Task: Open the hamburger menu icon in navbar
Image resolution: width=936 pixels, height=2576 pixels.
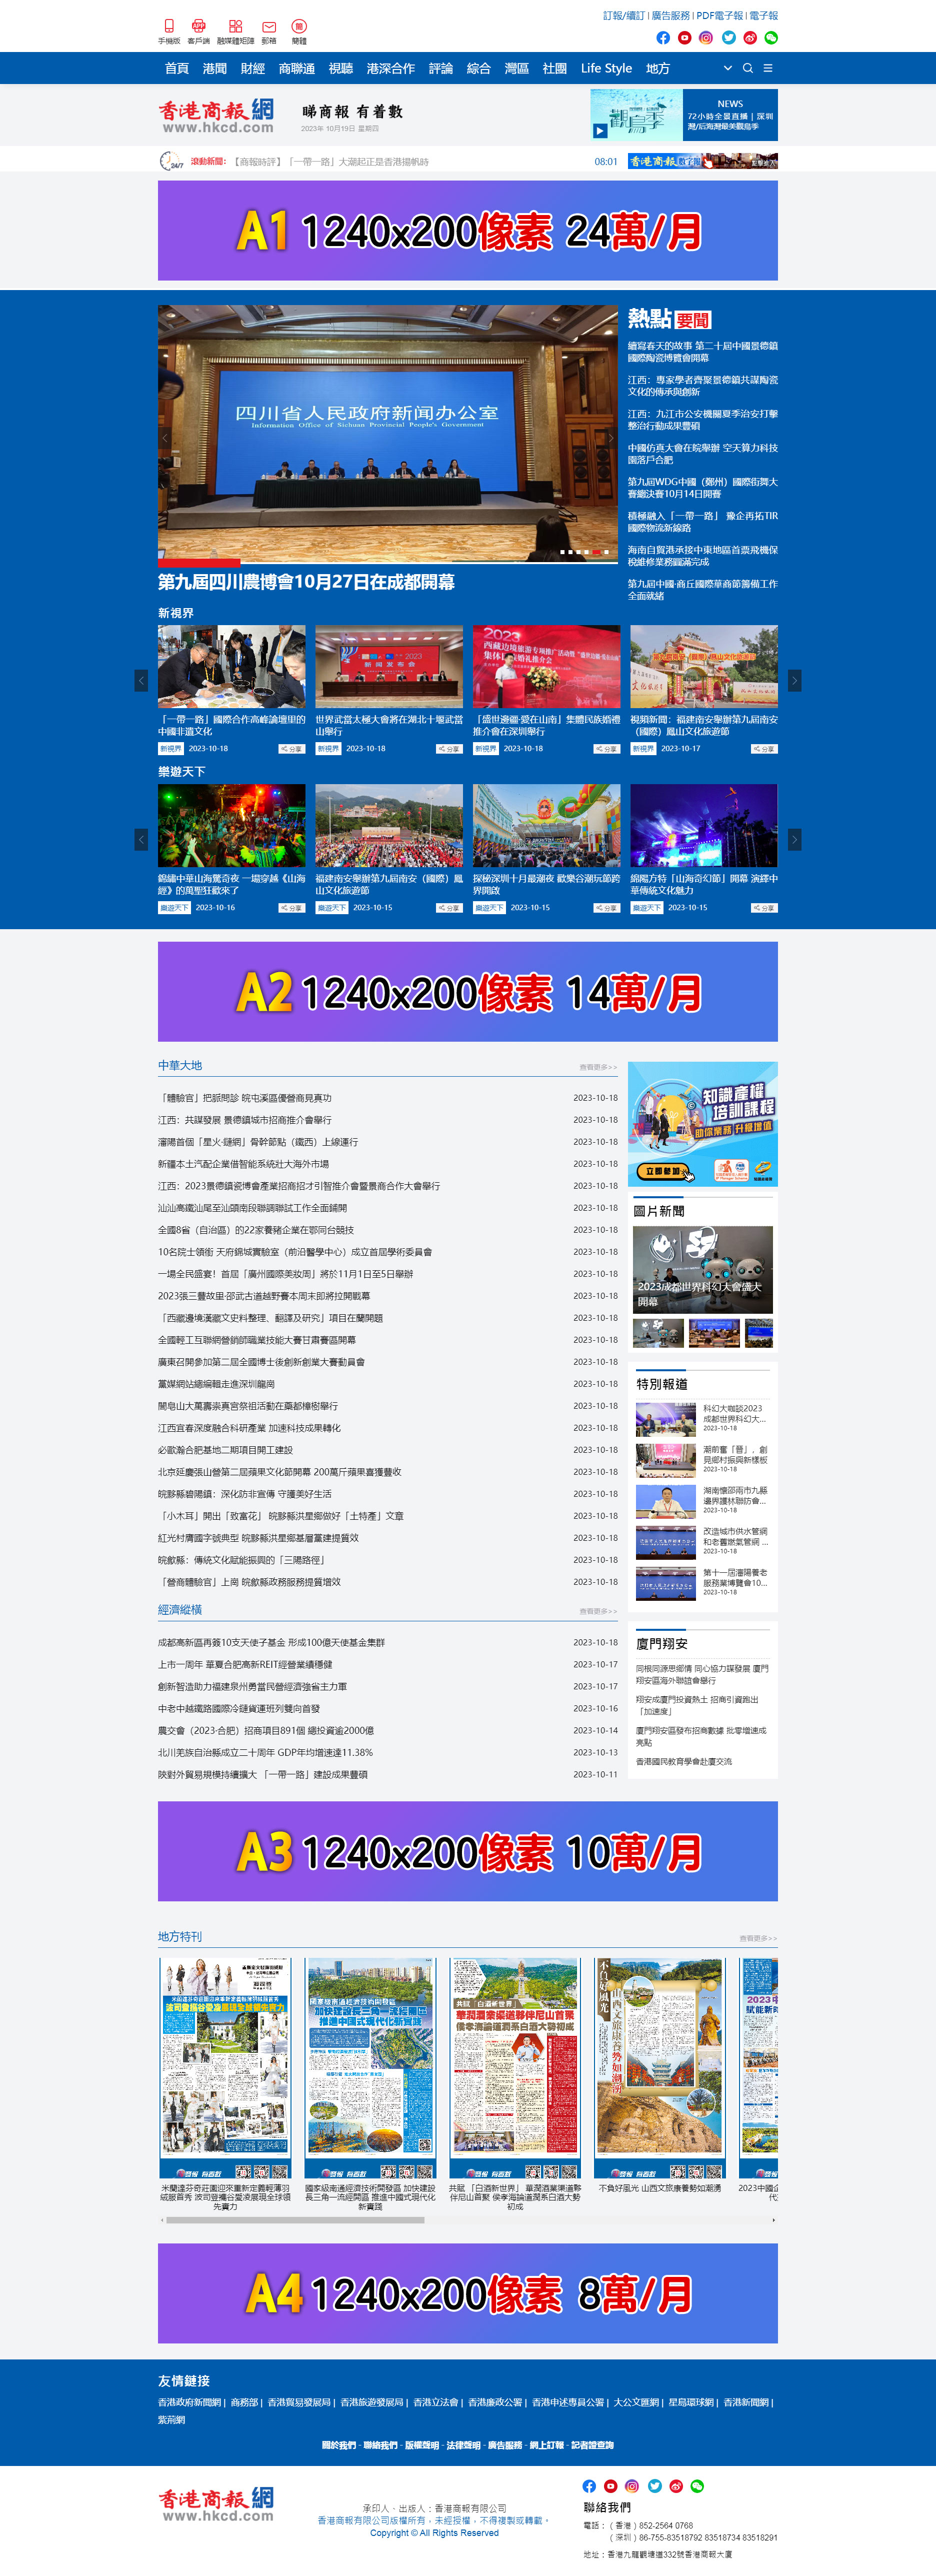Action: point(768,69)
